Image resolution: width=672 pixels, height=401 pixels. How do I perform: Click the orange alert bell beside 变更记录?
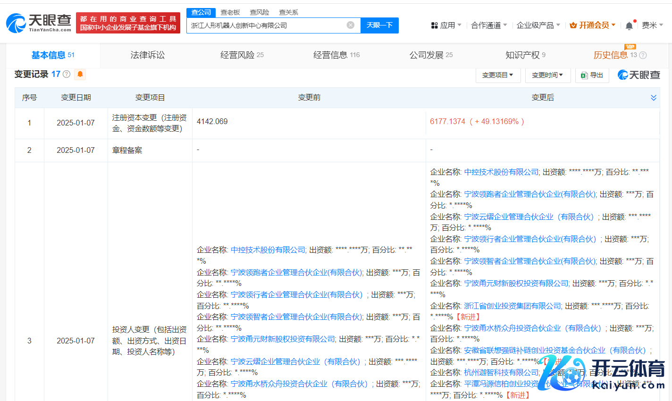[80, 74]
